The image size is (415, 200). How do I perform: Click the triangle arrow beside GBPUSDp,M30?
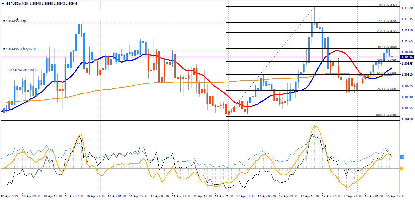coord(3,3)
